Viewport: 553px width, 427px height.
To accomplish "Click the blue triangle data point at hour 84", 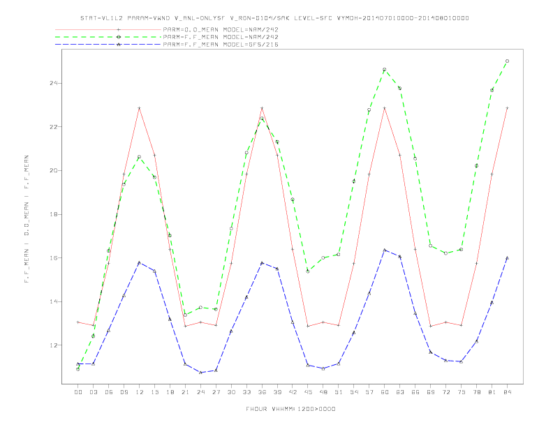I will coord(507,258).
